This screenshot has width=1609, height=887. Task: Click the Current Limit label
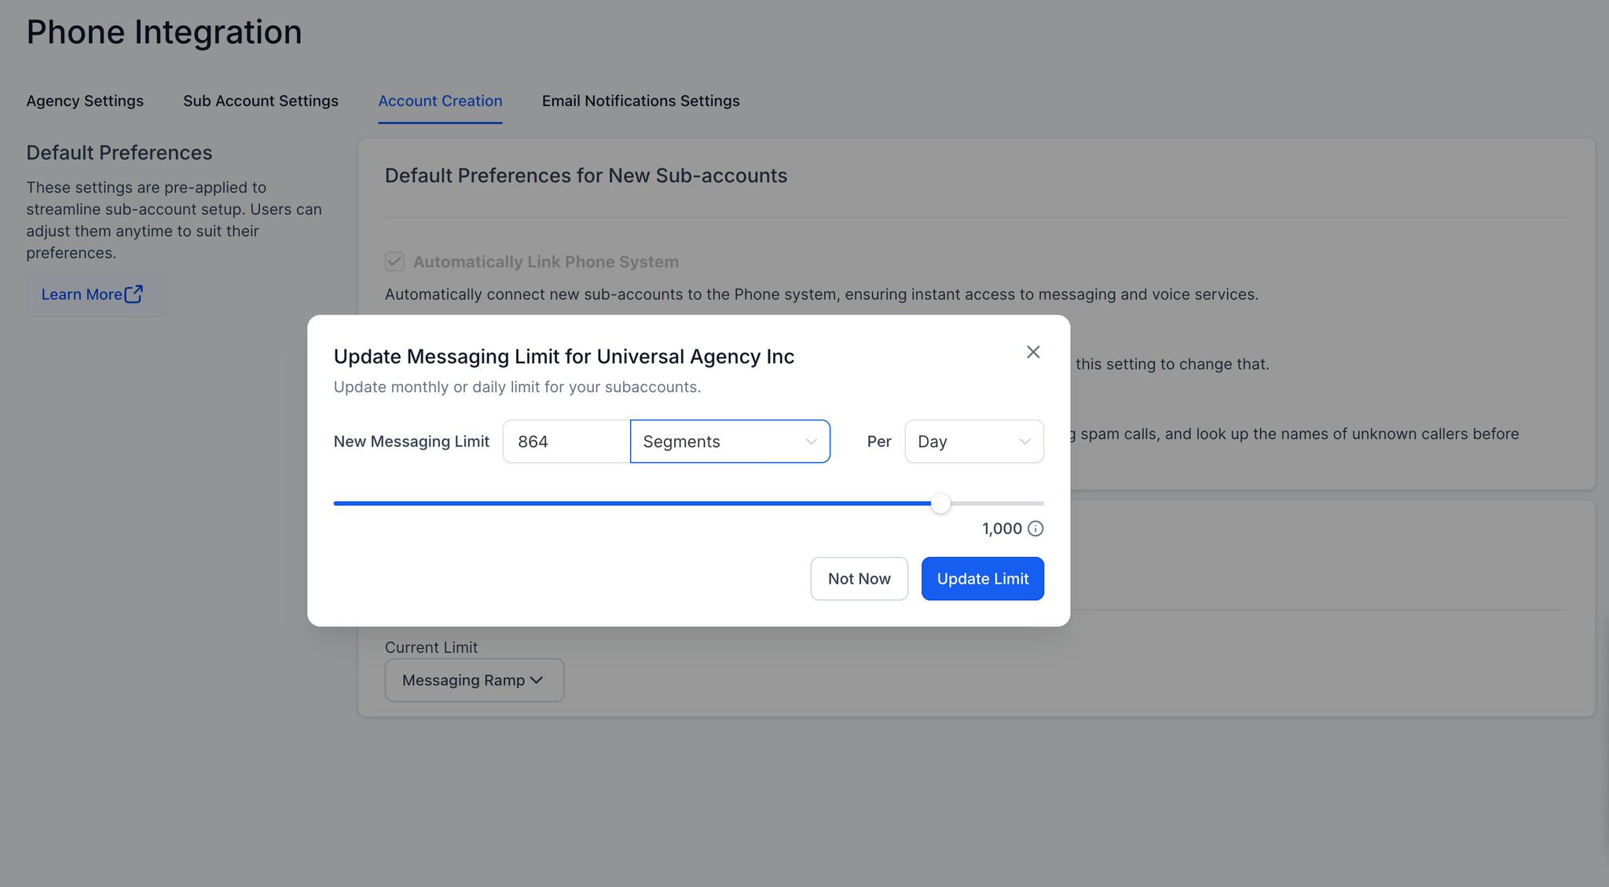431,647
